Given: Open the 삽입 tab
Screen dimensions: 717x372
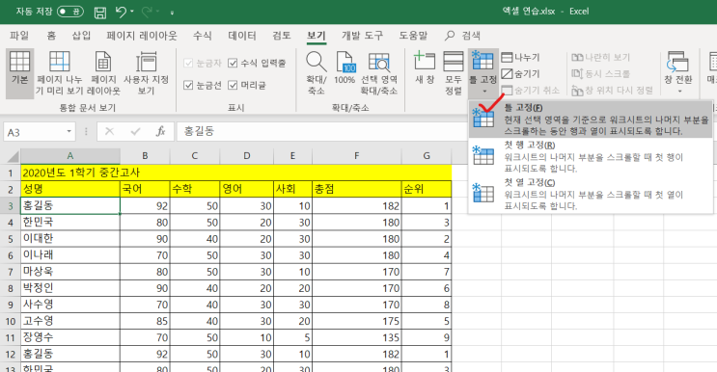Looking at the screenshot, I should click(x=81, y=35).
